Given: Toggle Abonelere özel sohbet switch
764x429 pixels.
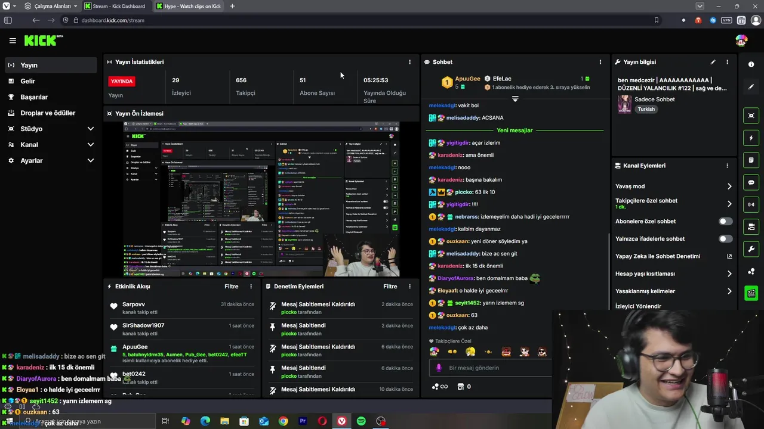Looking at the screenshot, I should tap(725, 221).
